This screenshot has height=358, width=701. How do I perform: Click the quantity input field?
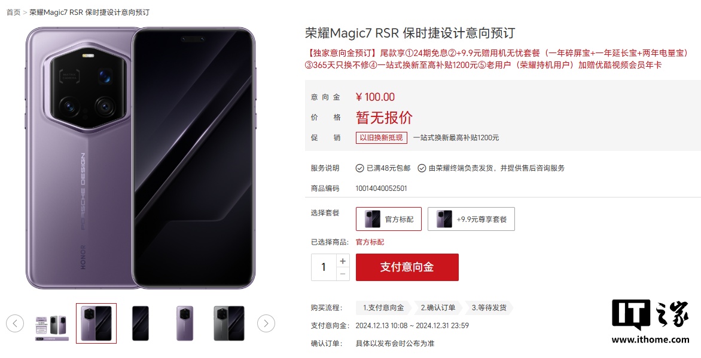(x=324, y=267)
